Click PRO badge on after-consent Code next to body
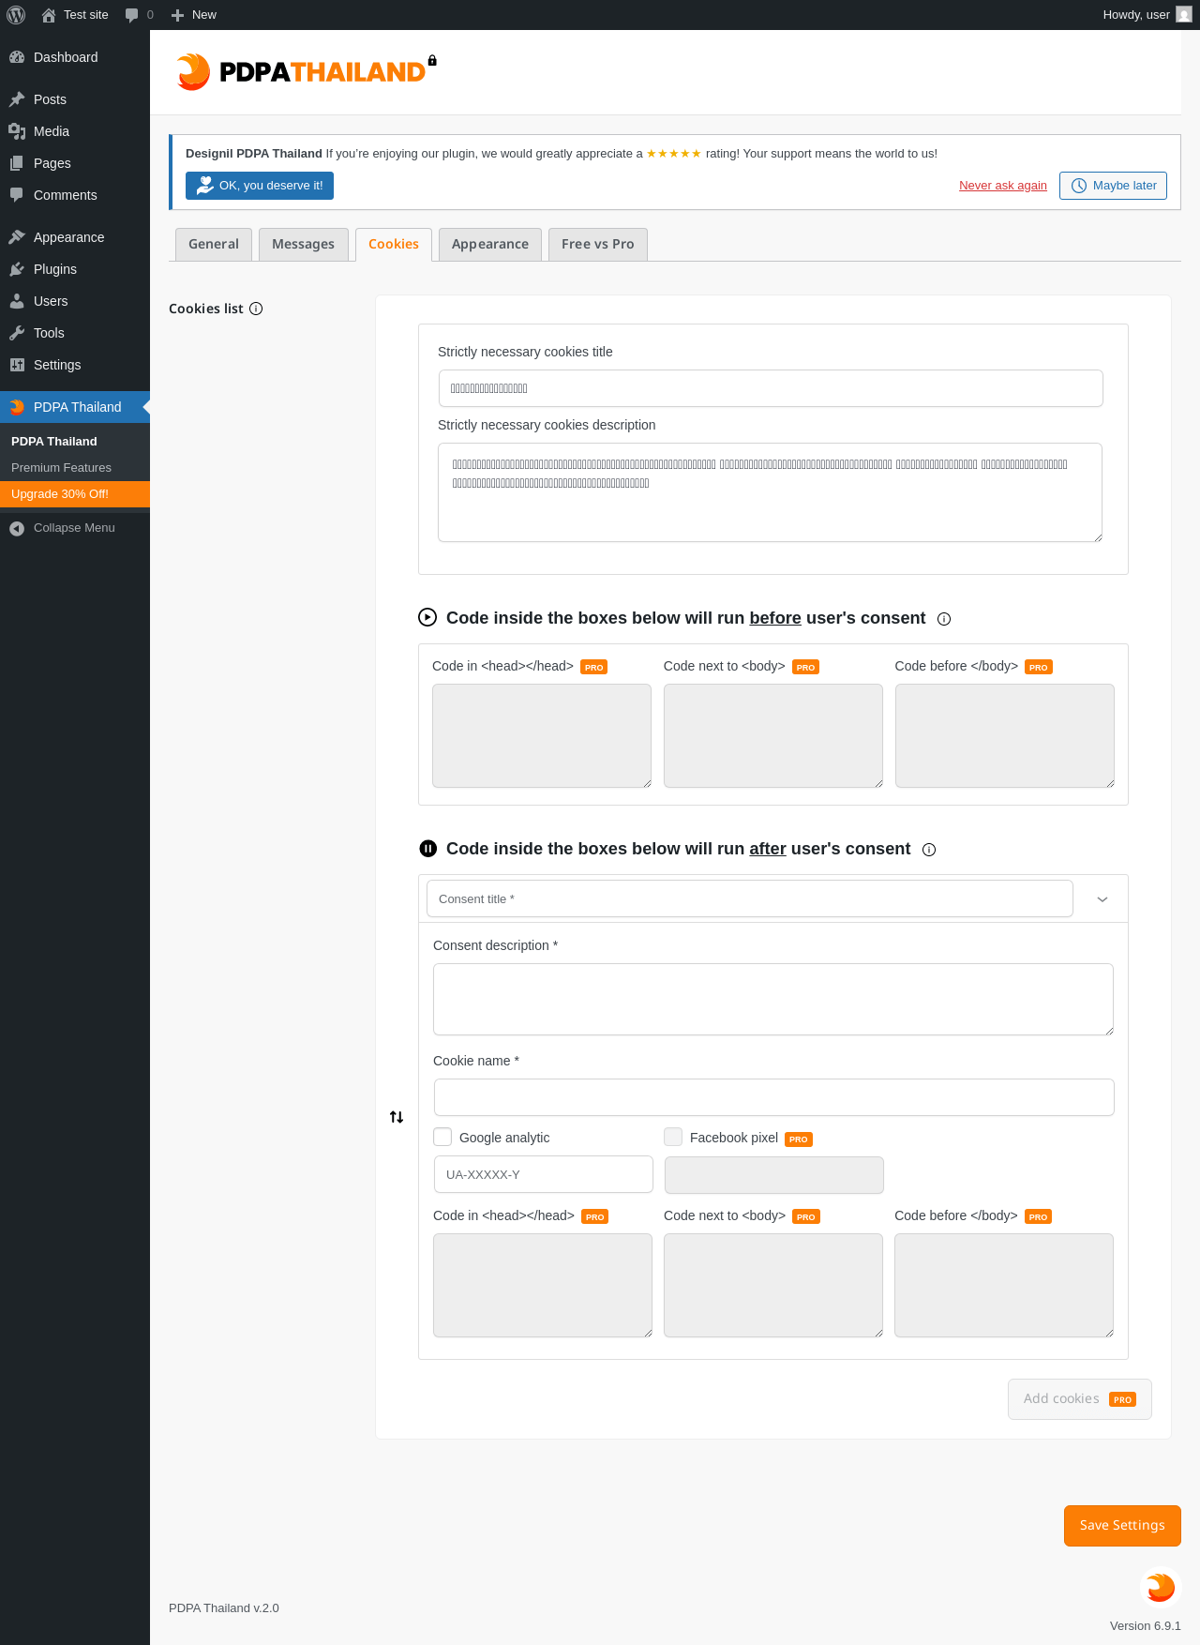The height and width of the screenshot is (1645, 1200). pos(806,1216)
